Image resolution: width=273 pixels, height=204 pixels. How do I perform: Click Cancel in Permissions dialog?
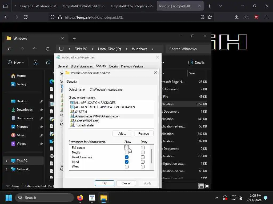coord(126,183)
